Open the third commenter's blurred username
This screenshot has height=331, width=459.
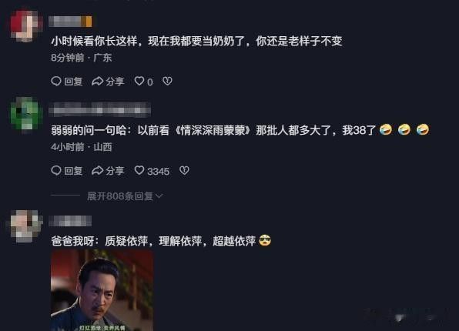point(70,221)
